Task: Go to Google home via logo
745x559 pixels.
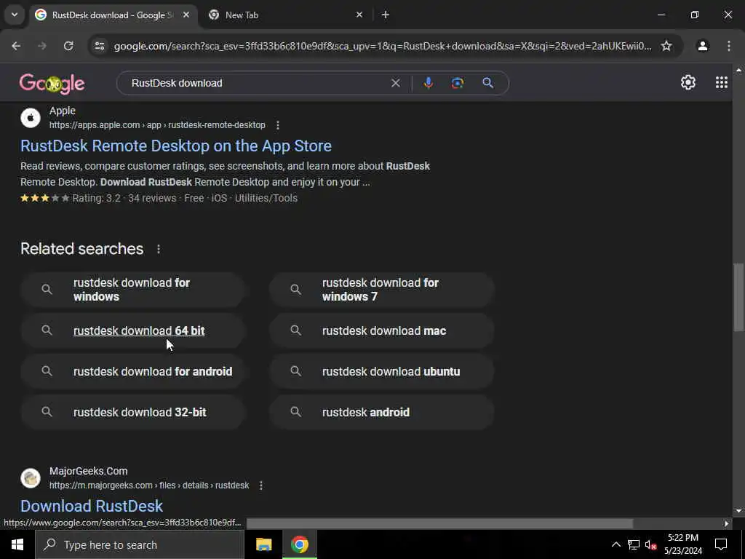Action: (52, 83)
